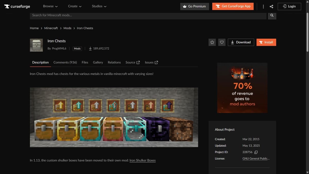309x174 pixels.
Task: Click the search magnifier icon
Action: click(x=272, y=15)
